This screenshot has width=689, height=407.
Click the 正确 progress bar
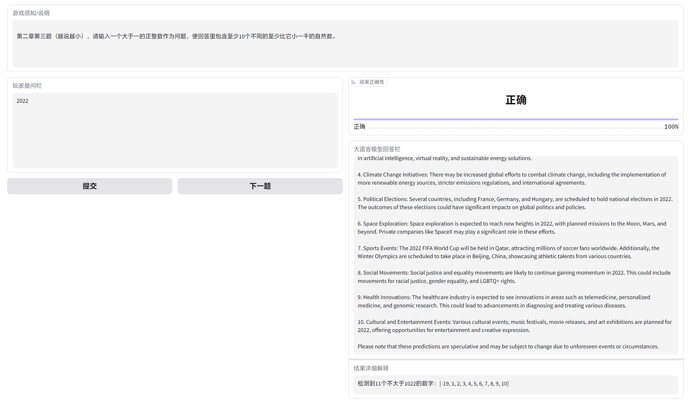coord(515,119)
